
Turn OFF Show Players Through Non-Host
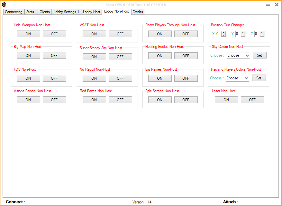point(186,34)
